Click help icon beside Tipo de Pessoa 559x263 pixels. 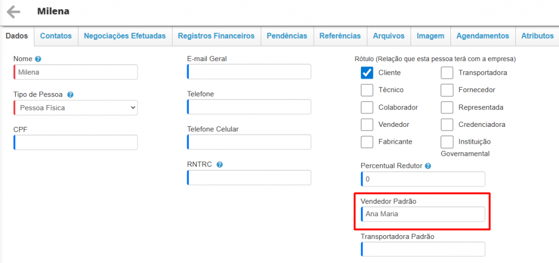(x=70, y=94)
